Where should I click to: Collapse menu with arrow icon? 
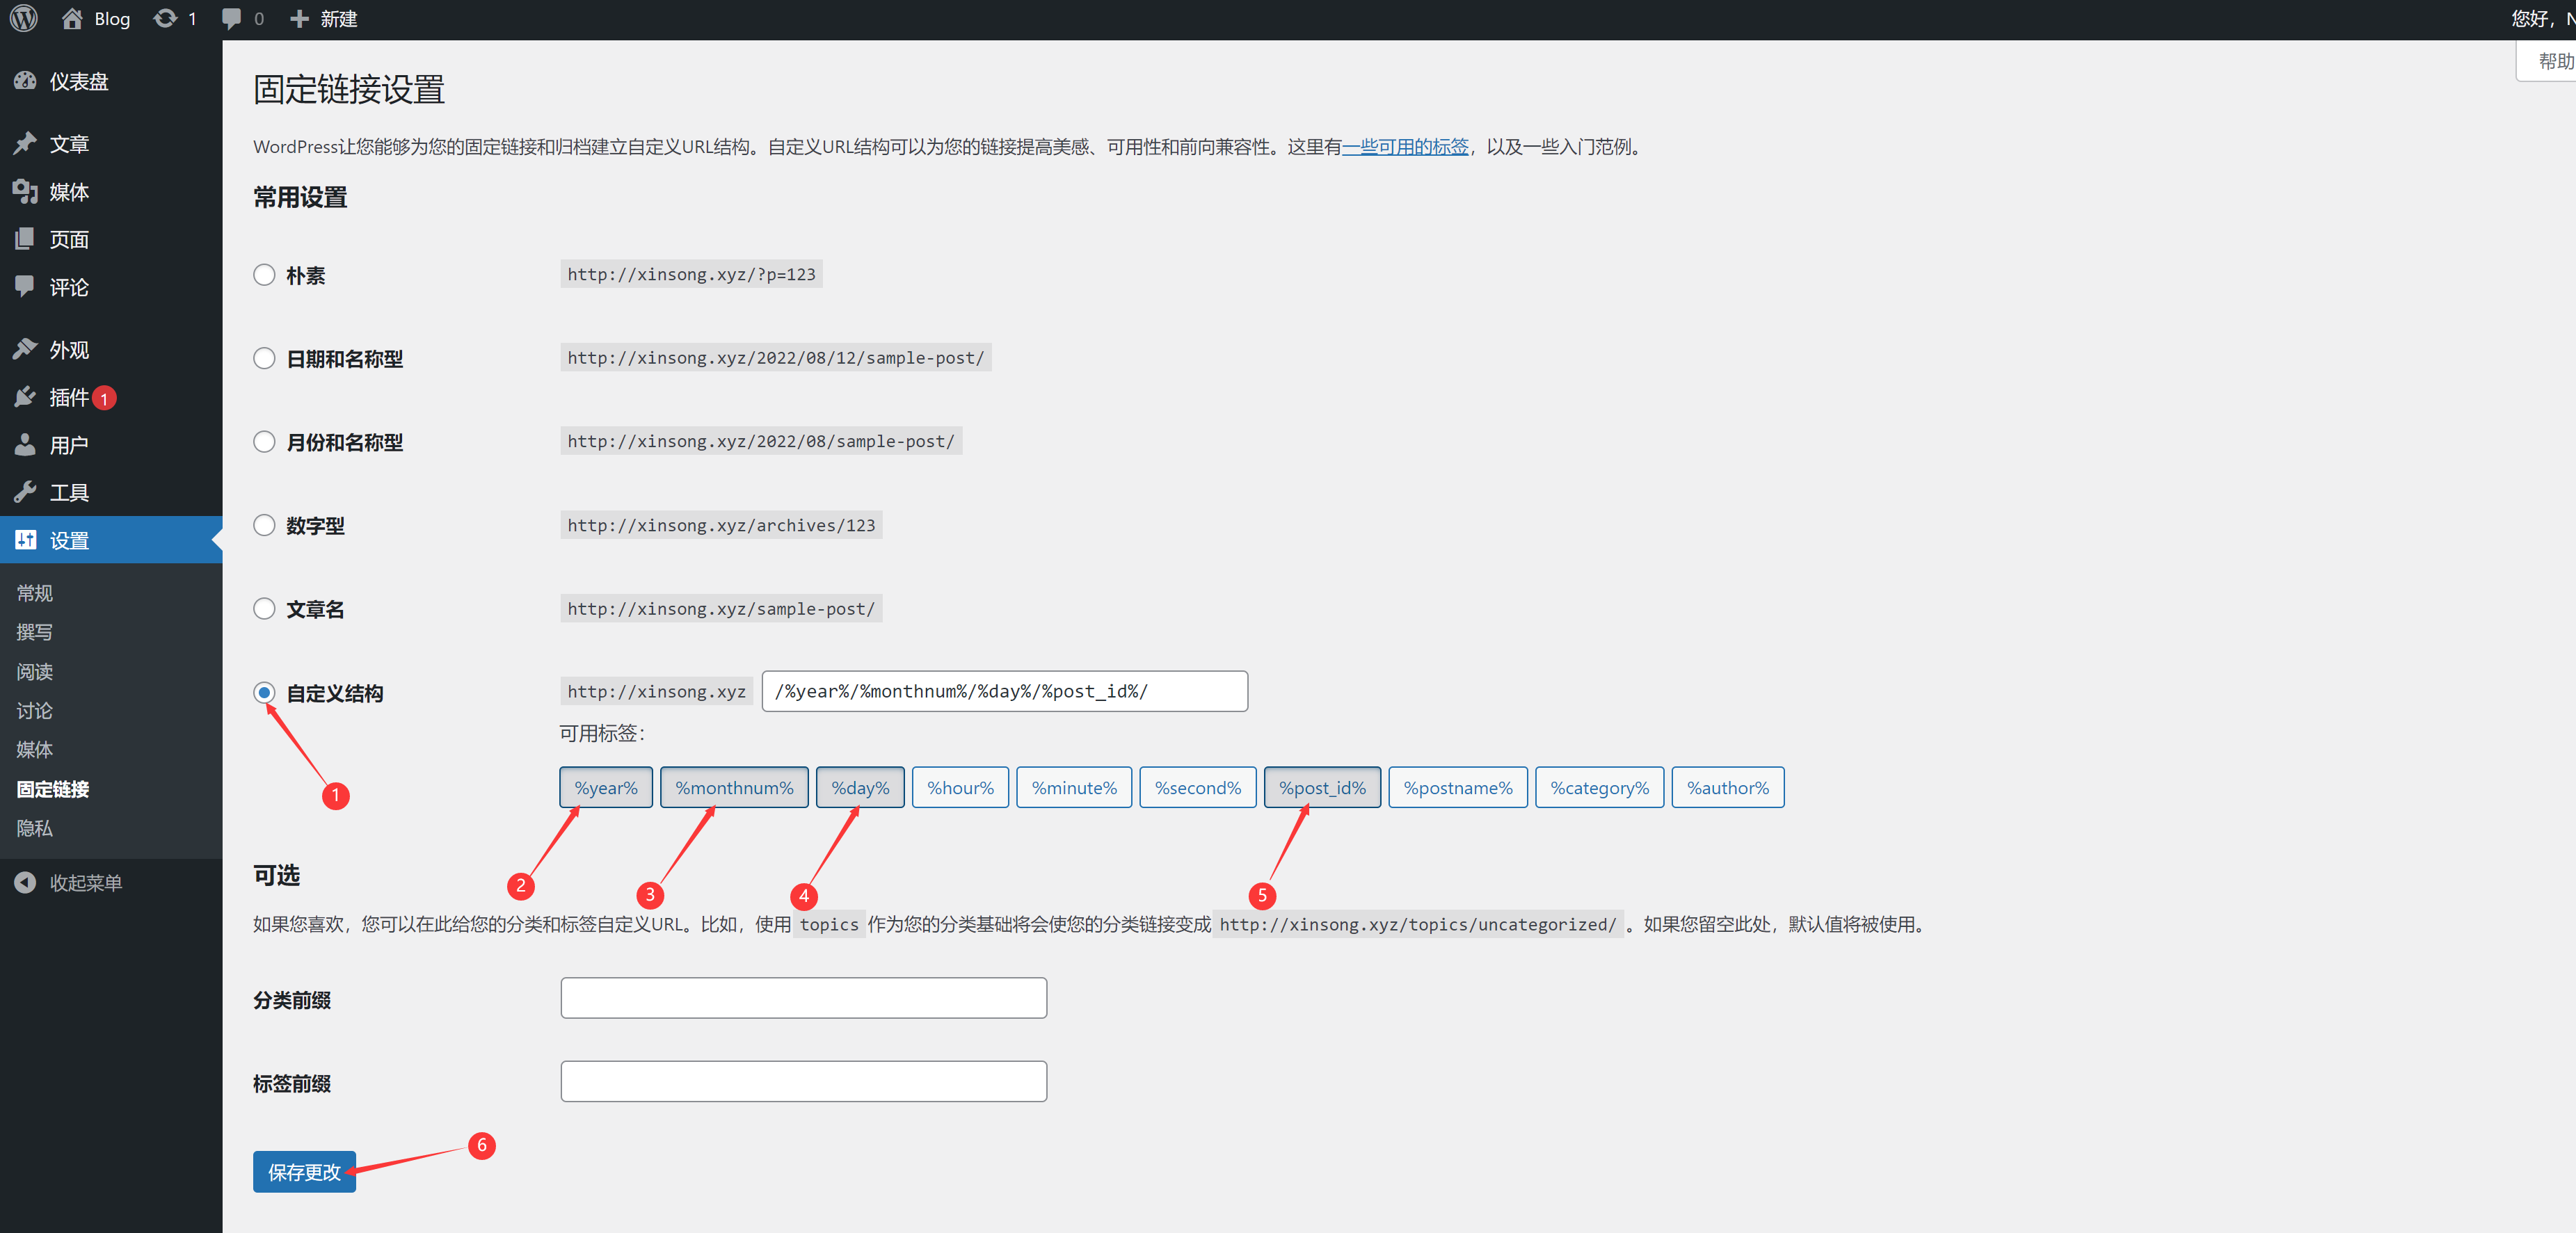[x=25, y=883]
